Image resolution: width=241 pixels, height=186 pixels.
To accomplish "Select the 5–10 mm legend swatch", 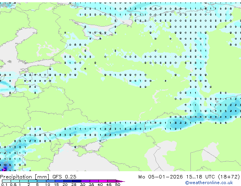I will click(x=41, y=181).
